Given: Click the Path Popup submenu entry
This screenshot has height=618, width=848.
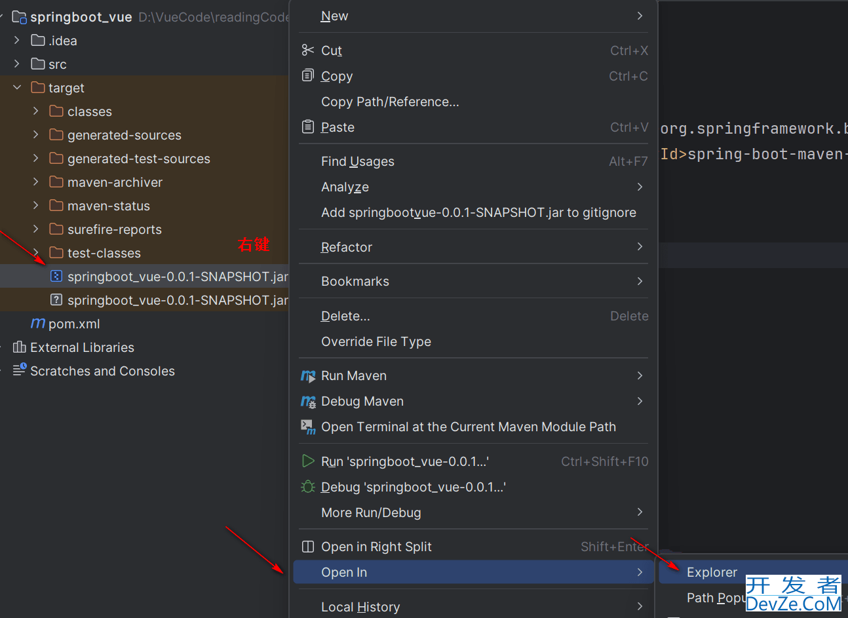Looking at the screenshot, I should pyautogui.click(x=716, y=598).
